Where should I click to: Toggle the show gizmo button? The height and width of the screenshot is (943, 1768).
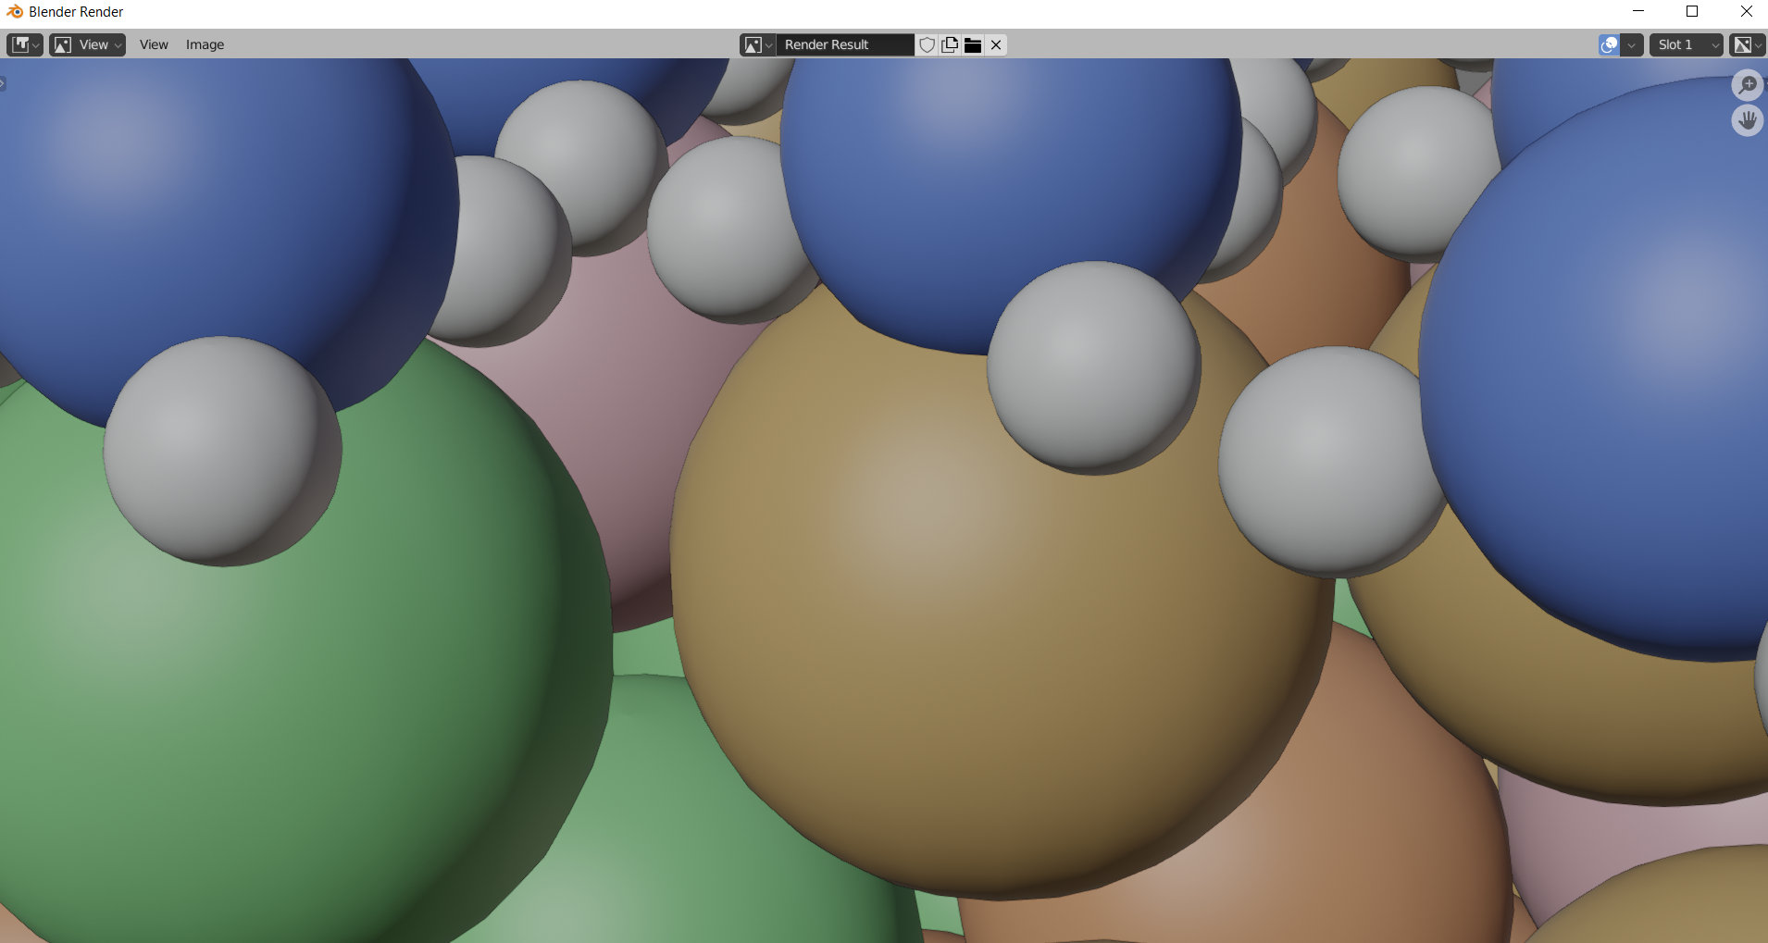[x=1610, y=44]
